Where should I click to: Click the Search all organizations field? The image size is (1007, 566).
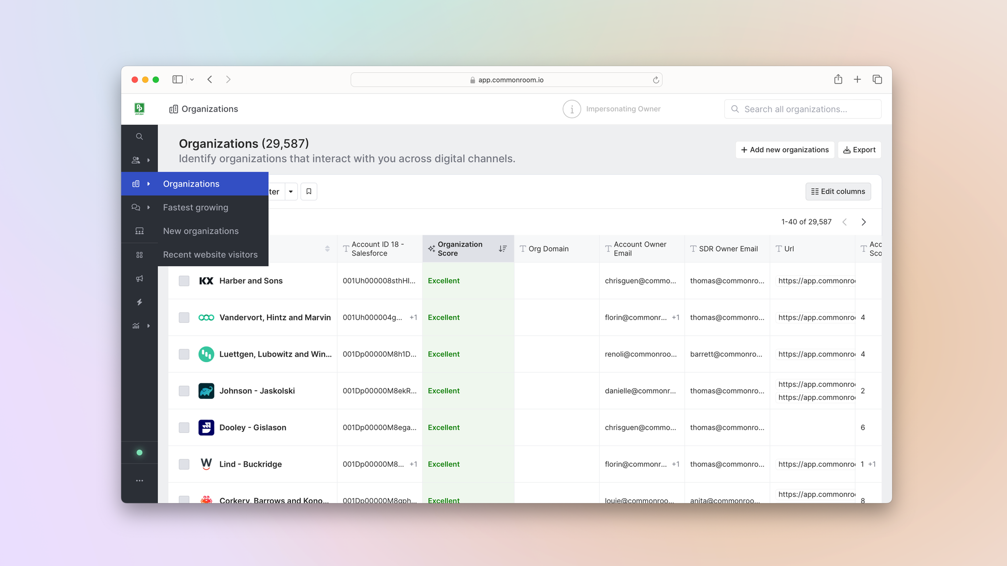[x=802, y=109]
